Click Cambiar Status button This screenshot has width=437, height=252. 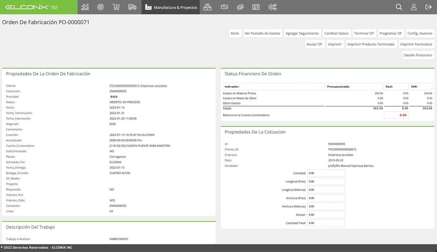point(336,33)
